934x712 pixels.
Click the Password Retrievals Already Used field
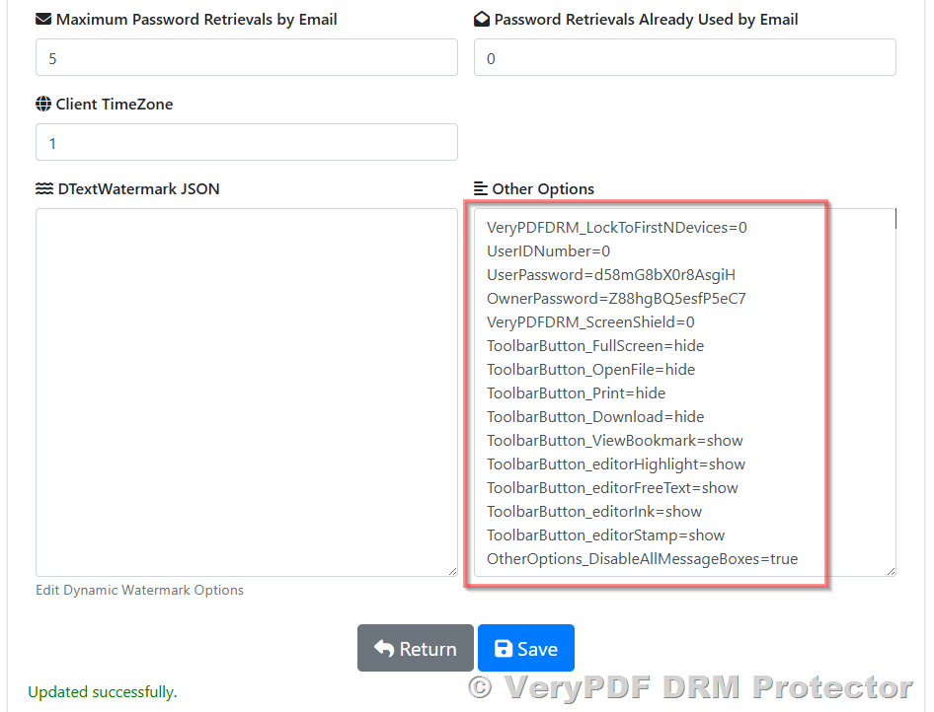pyautogui.click(x=684, y=58)
